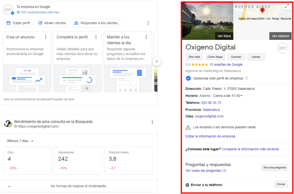Open the Crea un anuncio card menu
This screenshot has height=194, width=294.
coord(46,37)
